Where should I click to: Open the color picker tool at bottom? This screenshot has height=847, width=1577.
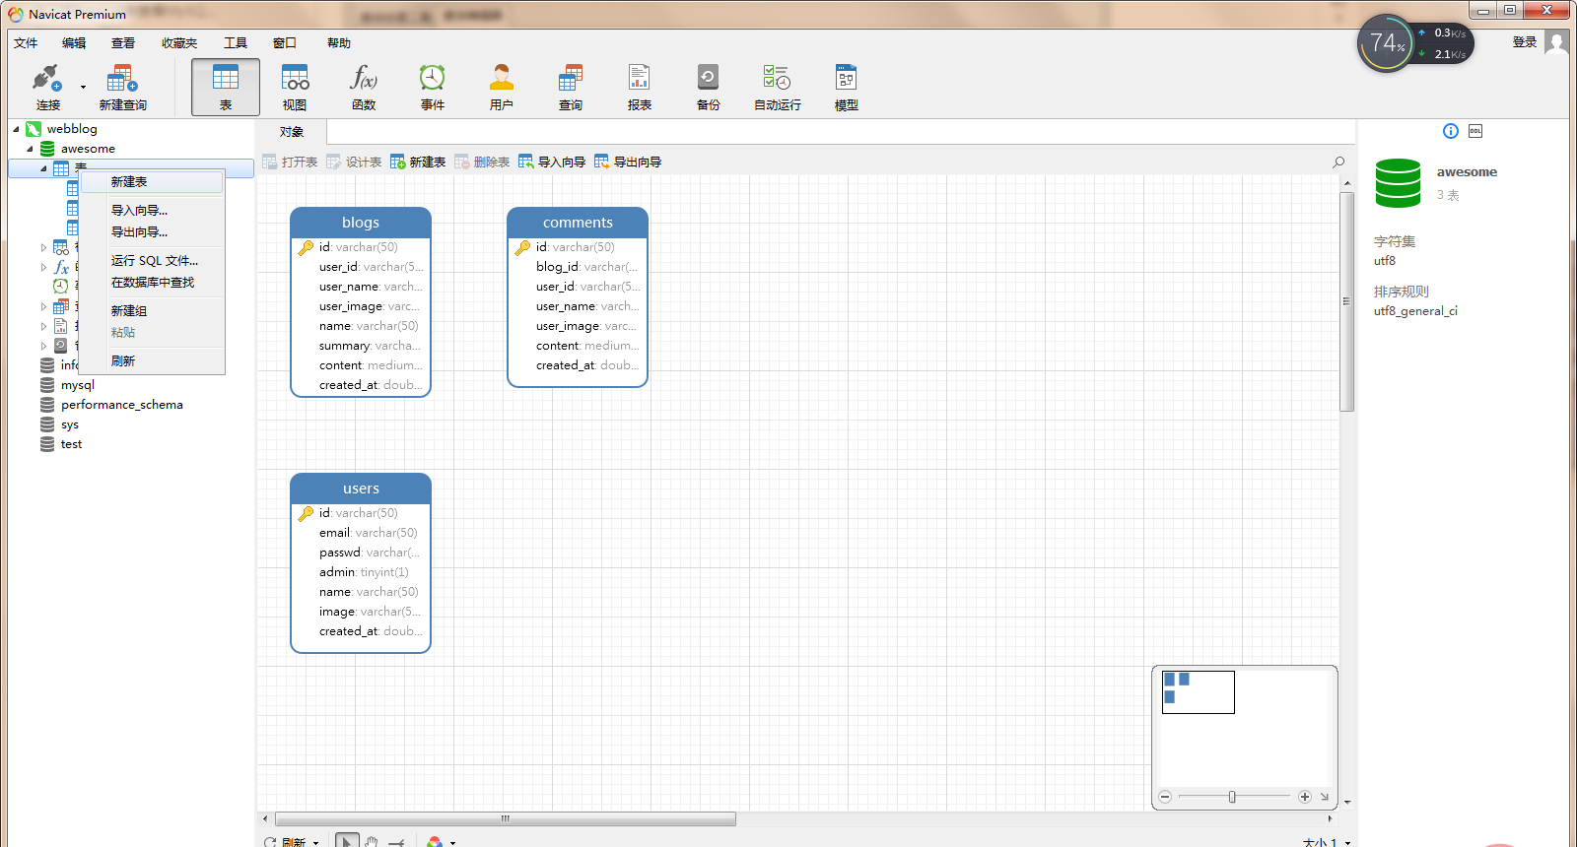[435, 842]
